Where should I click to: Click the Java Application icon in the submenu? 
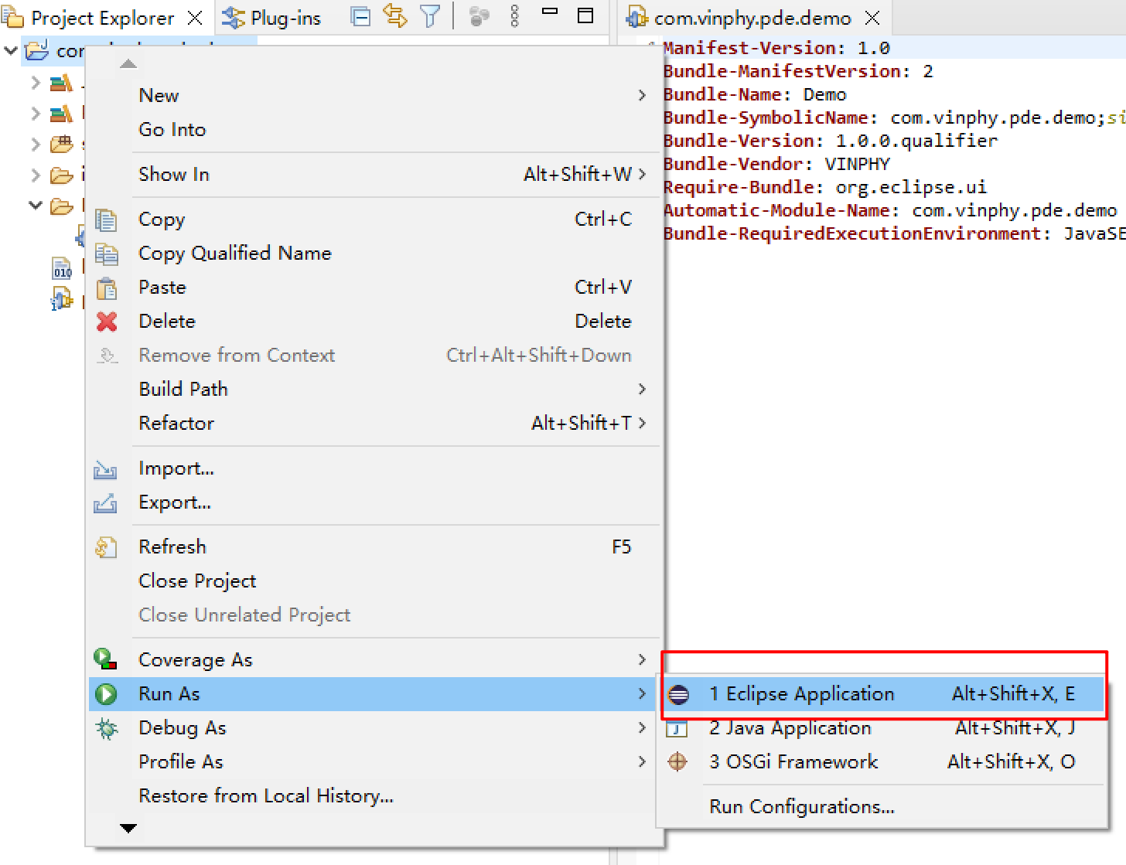[x=677, y=728]
